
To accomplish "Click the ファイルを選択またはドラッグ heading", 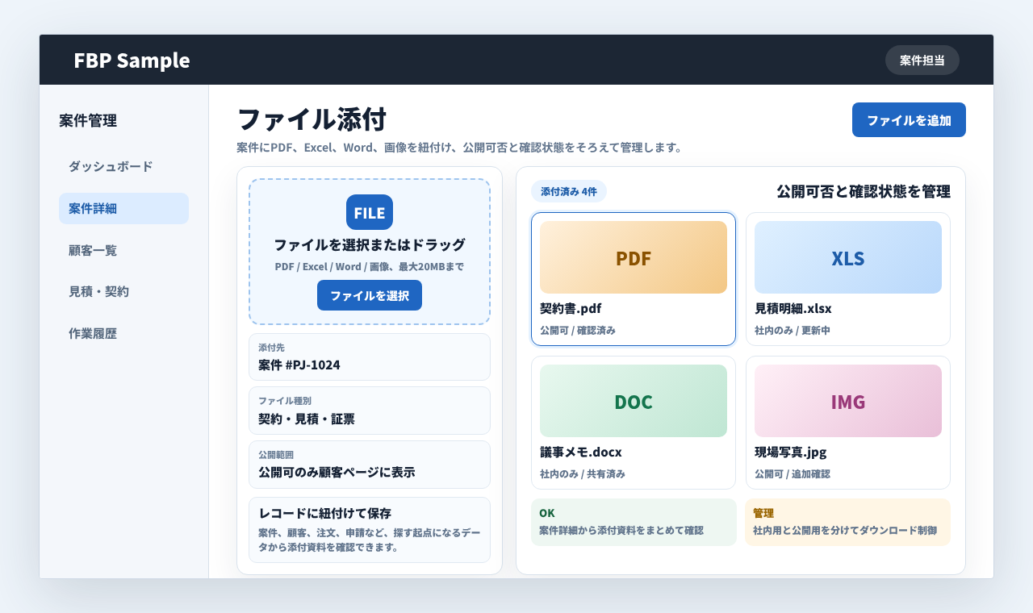I will click(370, 245).
